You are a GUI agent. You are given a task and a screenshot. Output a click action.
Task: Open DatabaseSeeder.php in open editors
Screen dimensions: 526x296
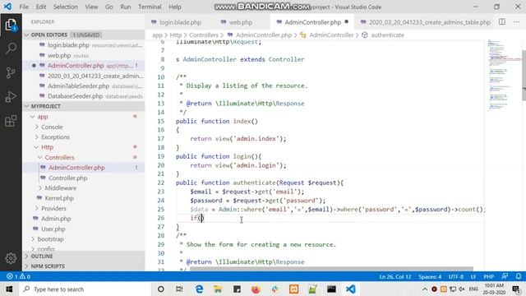pos(75,96)
